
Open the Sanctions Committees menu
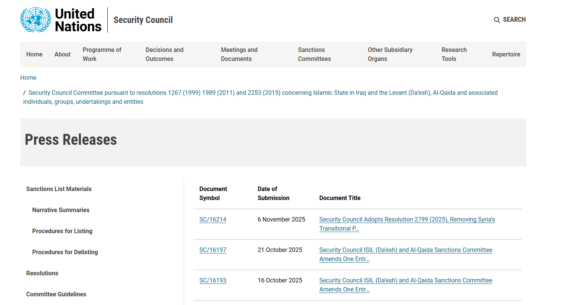coord(314,55)
